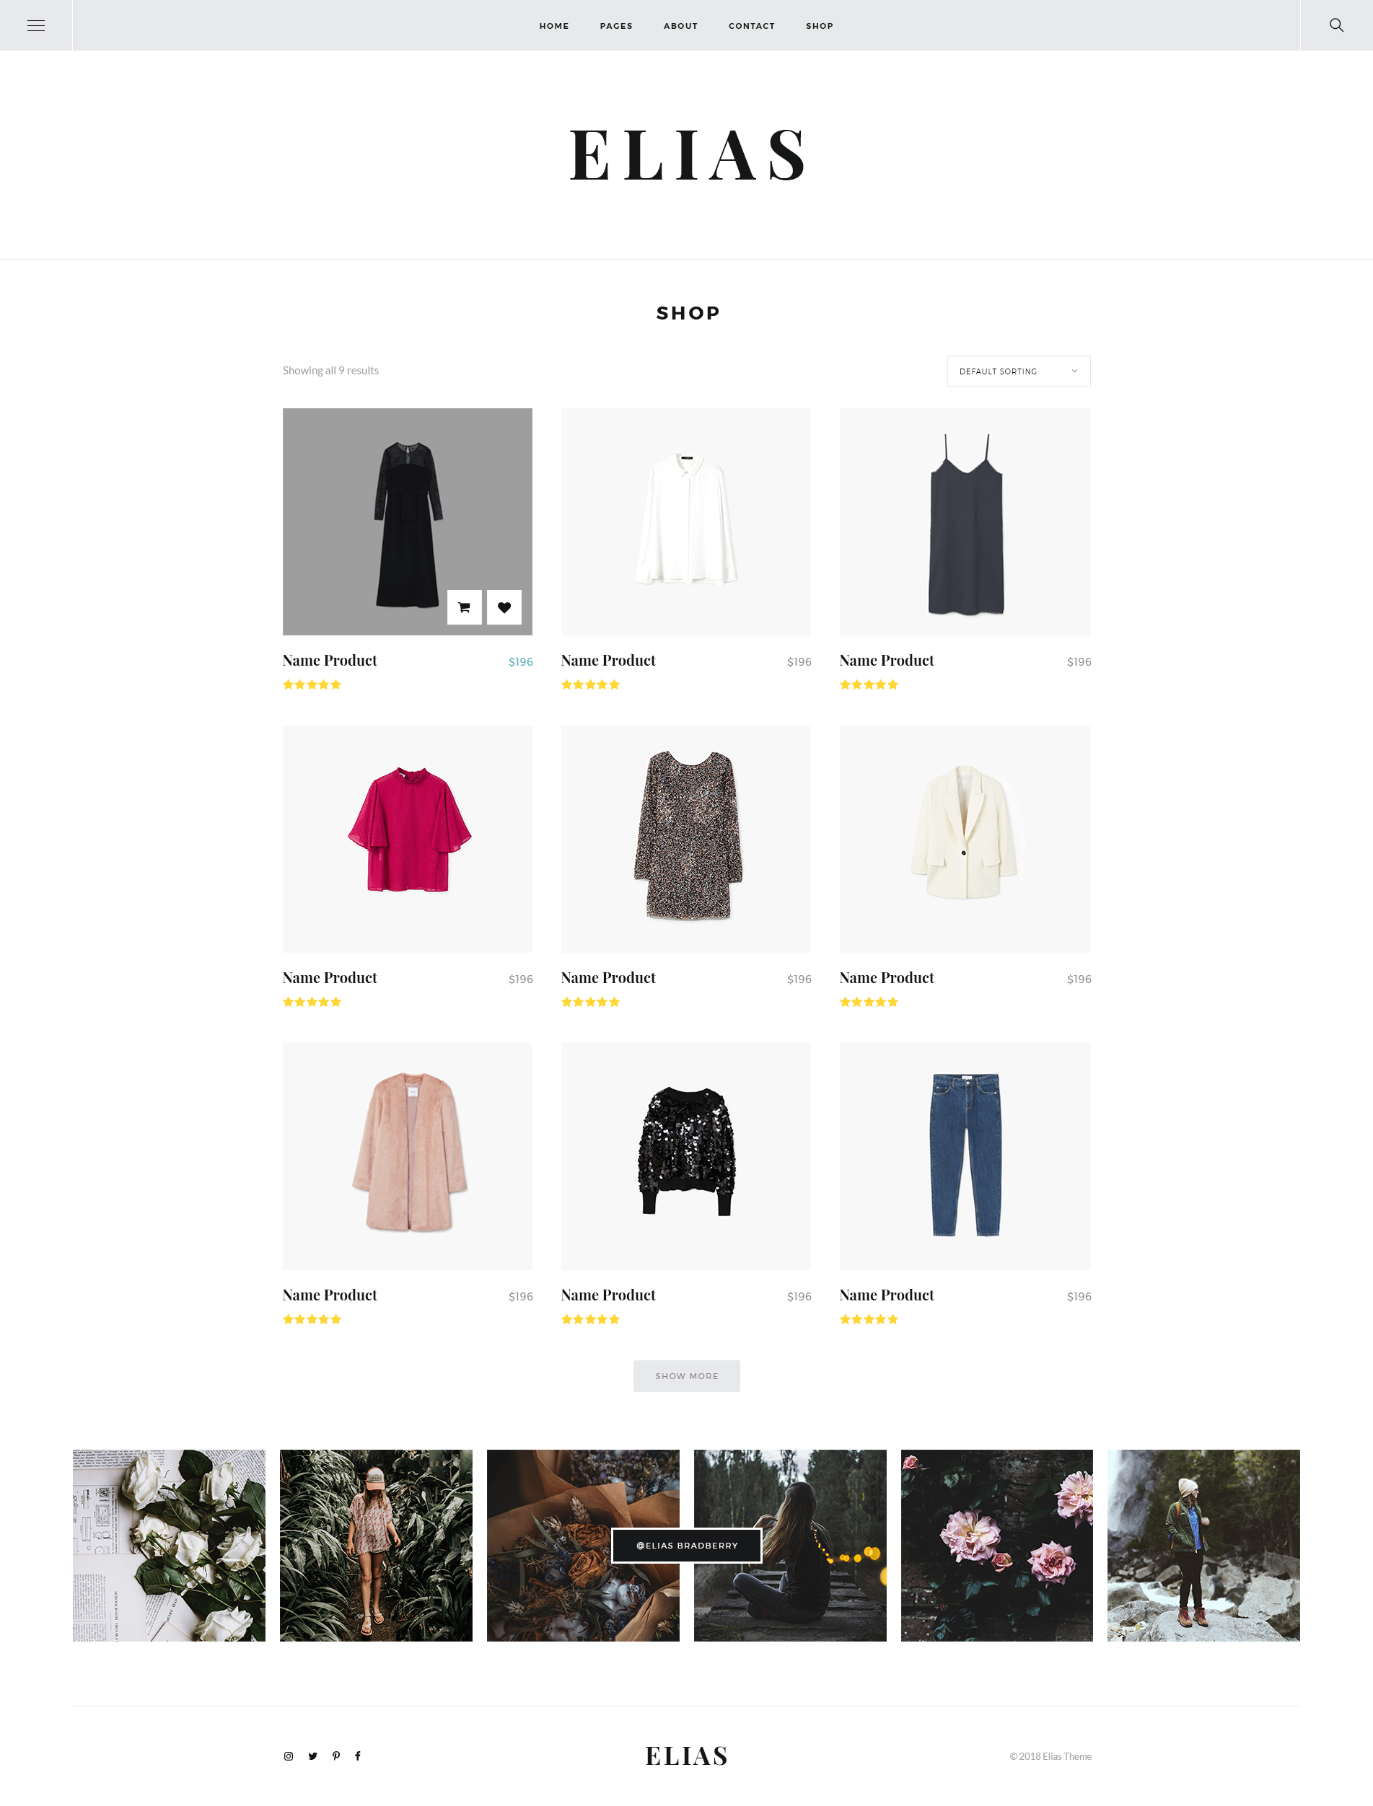Expand the Default Sorting dropdown
Viewport: 1373px width, 1806px height.
(x=1018, y=371)
